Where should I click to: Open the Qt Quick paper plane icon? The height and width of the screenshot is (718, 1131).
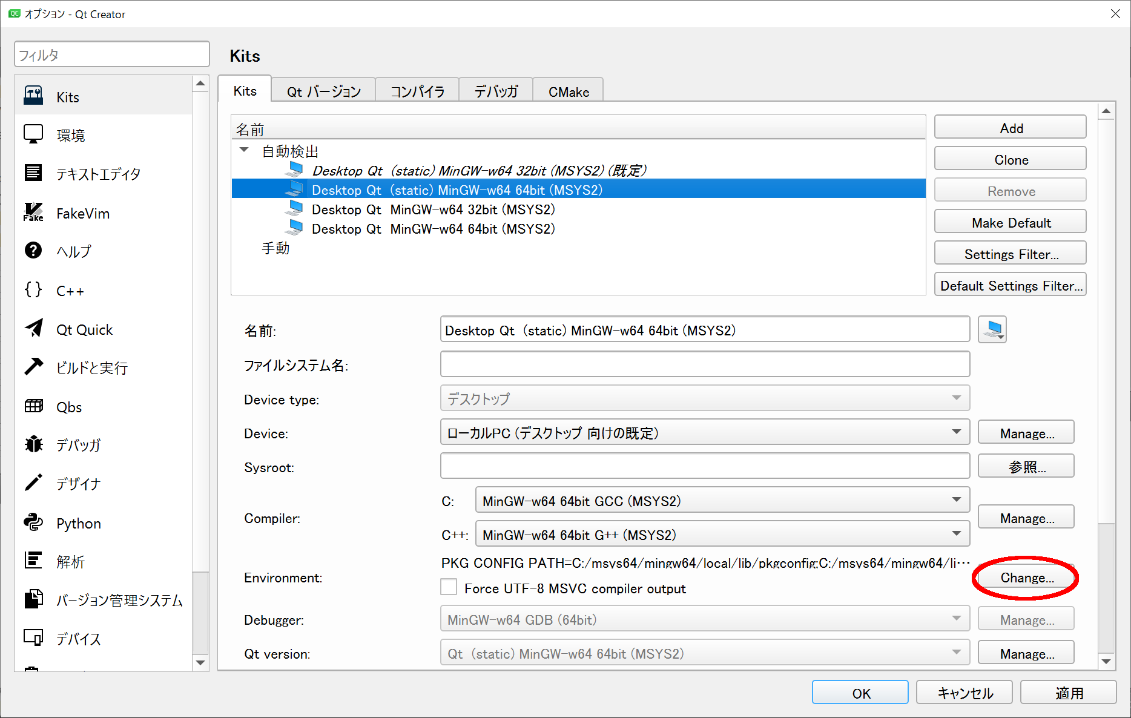click(33, 328)
